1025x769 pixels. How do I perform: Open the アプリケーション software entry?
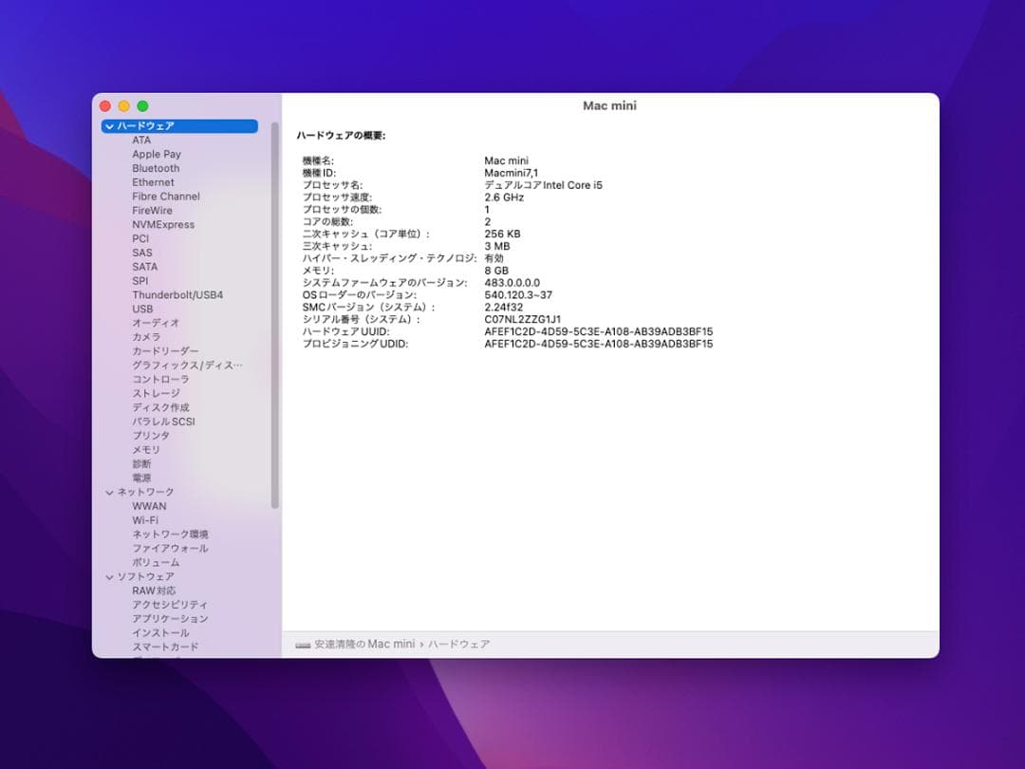point(170,619)
